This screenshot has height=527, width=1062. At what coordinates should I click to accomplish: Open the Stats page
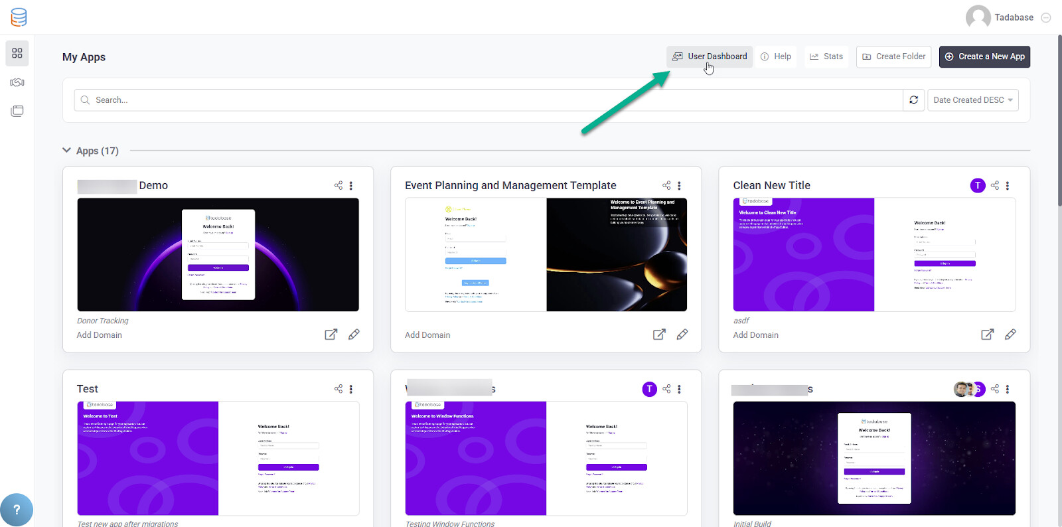pos(826,56)
